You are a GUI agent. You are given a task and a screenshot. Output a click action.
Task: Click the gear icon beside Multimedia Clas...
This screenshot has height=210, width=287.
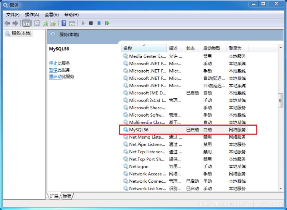click(x=125, y=122)
